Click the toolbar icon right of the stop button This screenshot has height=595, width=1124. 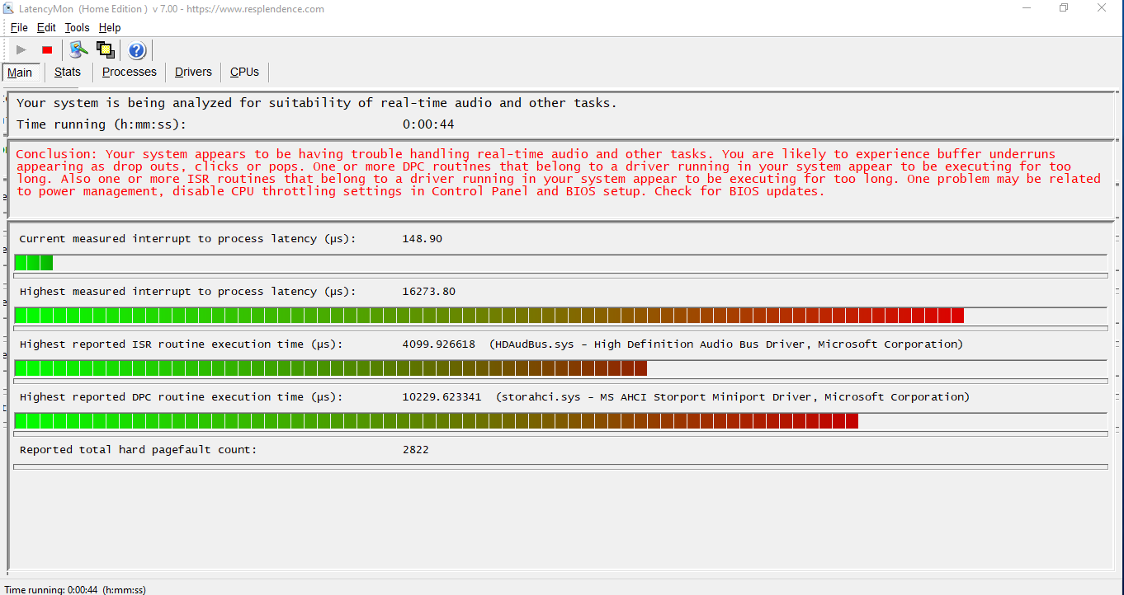coord(78,50)
